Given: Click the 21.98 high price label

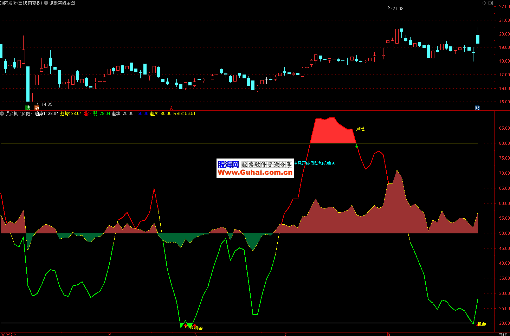Looking at the screenshot, I should tap(398, 9).
